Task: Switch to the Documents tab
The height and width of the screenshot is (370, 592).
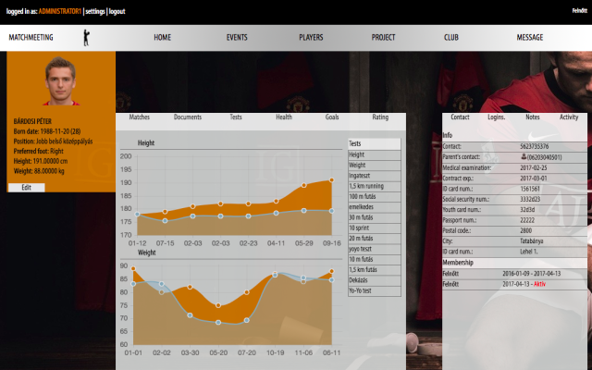Action: (x=188, y=117)
